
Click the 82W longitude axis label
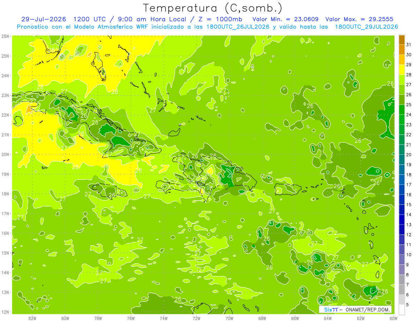coord(32,318)
